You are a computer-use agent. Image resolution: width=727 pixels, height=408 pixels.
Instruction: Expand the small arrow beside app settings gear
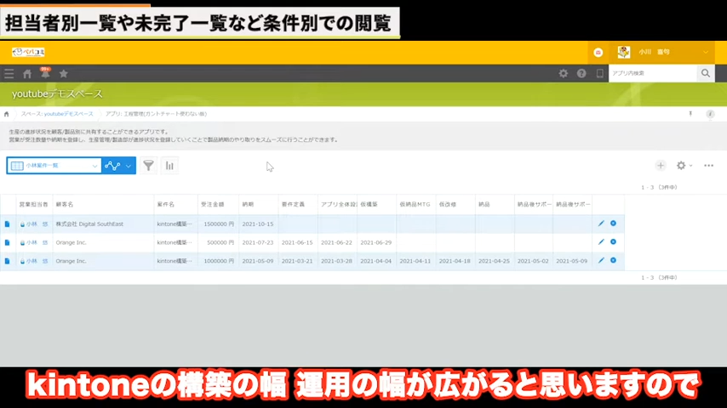click(691, 166)
